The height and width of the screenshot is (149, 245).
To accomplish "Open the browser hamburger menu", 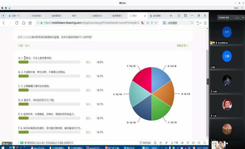I will [205, 23].
